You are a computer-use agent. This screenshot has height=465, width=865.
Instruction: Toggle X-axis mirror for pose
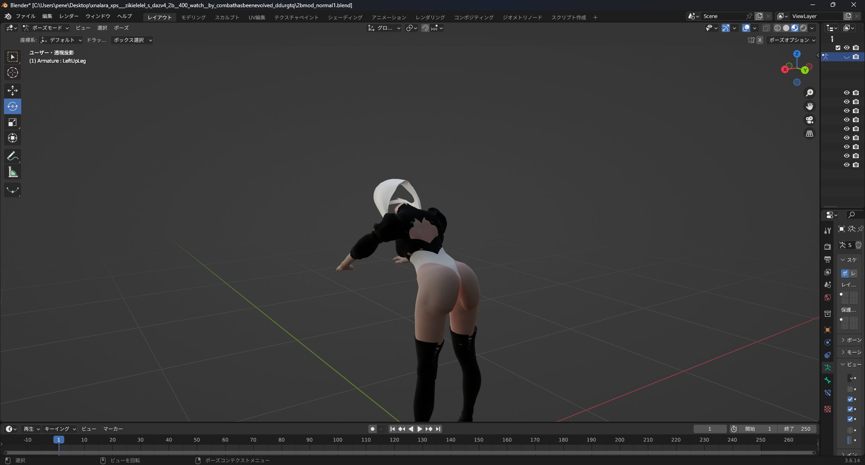click(x=760, y=40)
